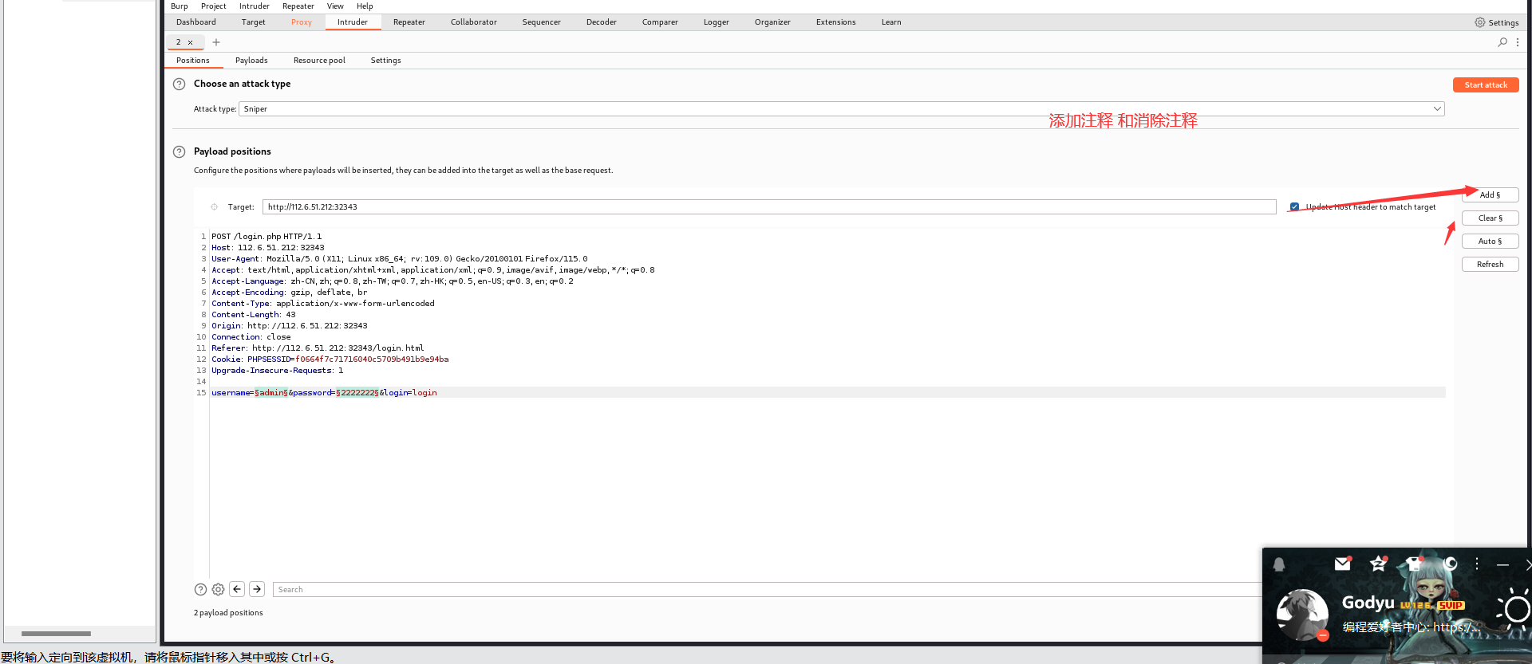Click the POST /login.php request line
The image size is (1532, 664).
coord(267,237)
